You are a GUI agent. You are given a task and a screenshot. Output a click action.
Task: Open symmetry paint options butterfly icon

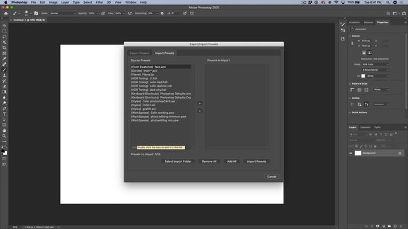192,13
